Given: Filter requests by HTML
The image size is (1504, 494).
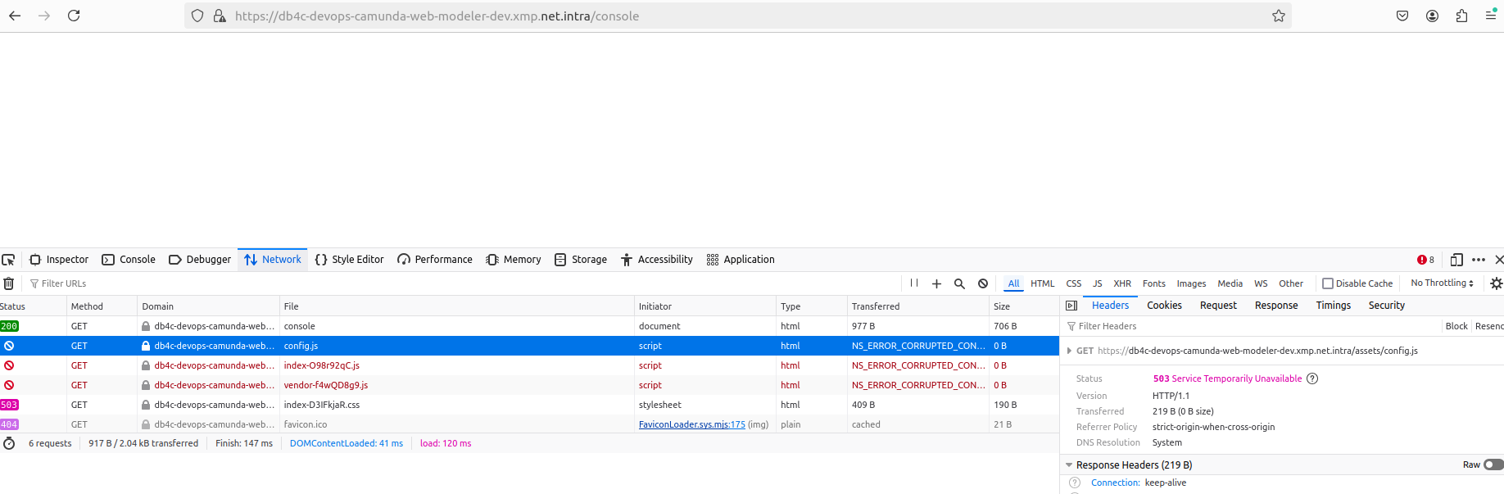Looking at the screenshot, I should point(1042,283).
